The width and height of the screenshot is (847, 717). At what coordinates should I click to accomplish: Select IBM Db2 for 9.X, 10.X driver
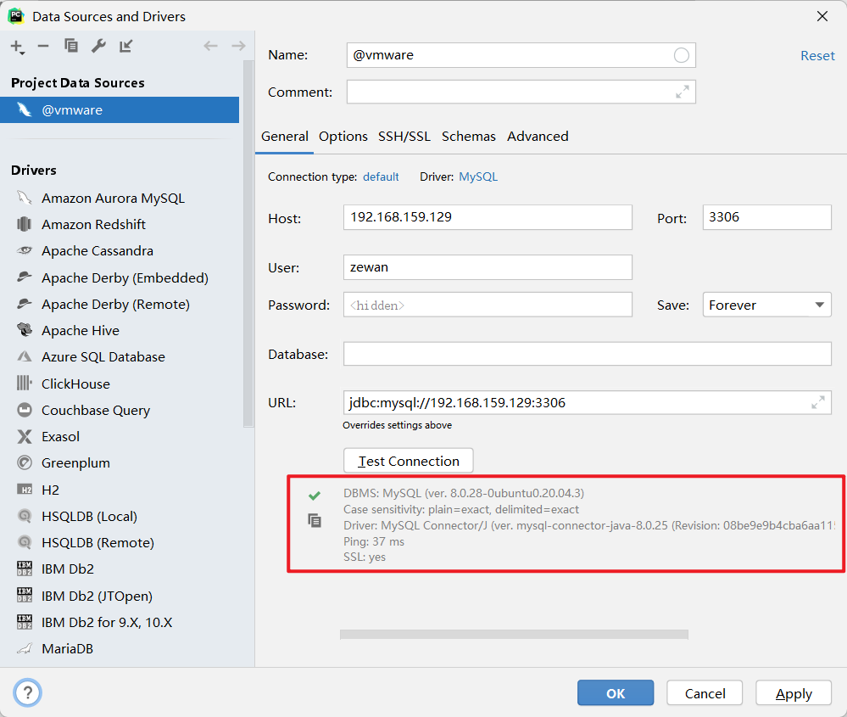pyautogui.click(x=107, y=622)
